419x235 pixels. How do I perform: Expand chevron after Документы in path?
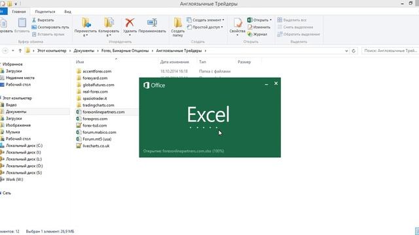pos(98,51)
